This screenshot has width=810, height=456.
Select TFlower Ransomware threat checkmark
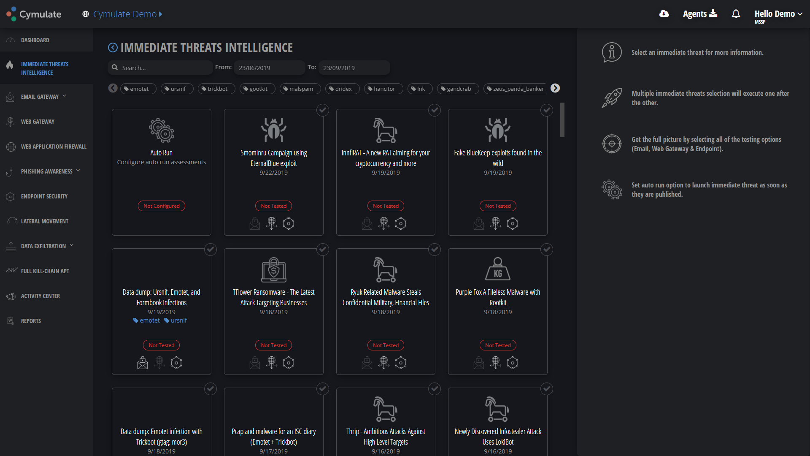[323, 250]
